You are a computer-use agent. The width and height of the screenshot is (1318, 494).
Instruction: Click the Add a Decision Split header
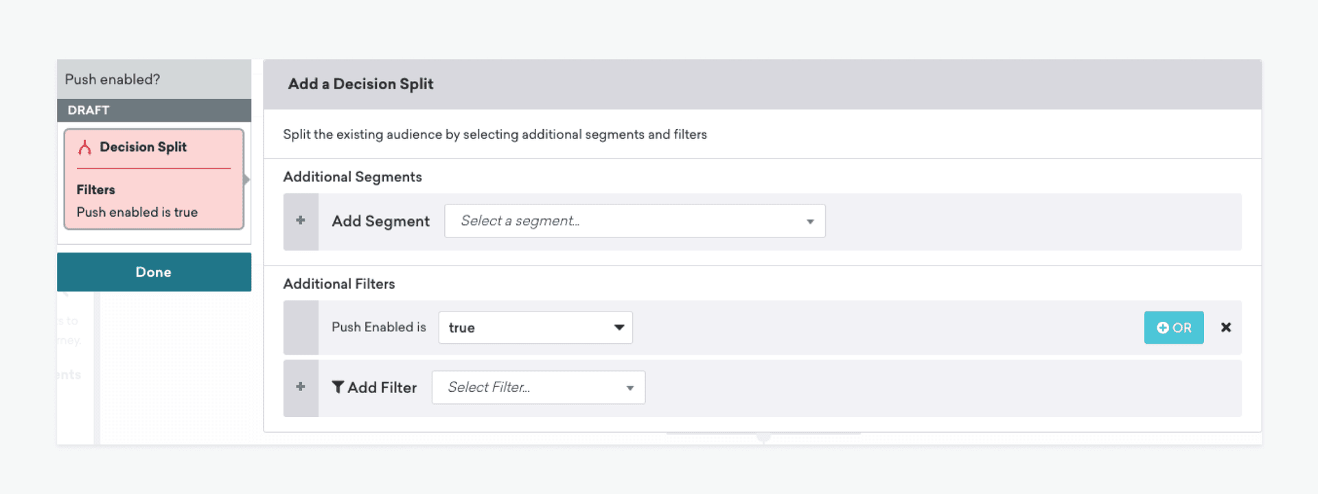coord(360,84)
